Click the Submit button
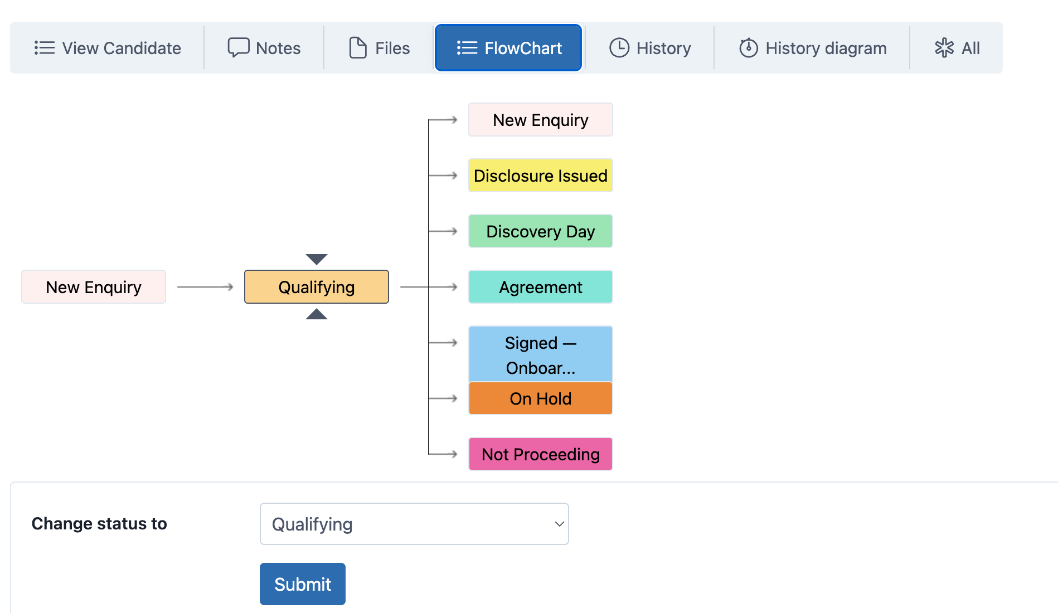 pos(303,584)
